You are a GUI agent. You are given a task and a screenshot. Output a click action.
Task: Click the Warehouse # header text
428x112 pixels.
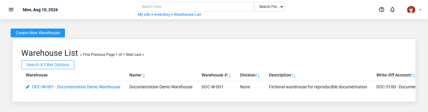click(x=214, y=75)
